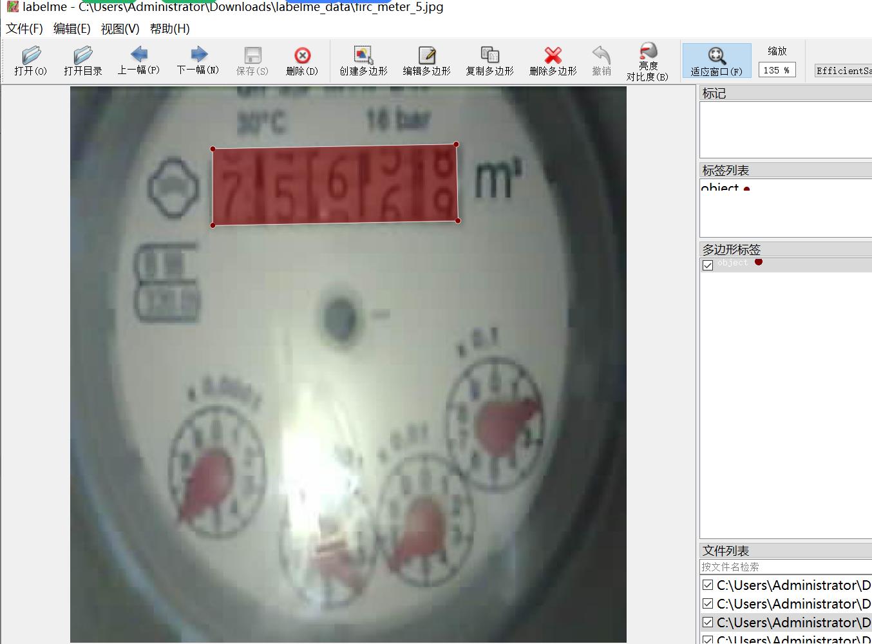872x644 pixels.
Task: Delete polygon with 删除多边形 icon
Action: click(x=553, y=61)
